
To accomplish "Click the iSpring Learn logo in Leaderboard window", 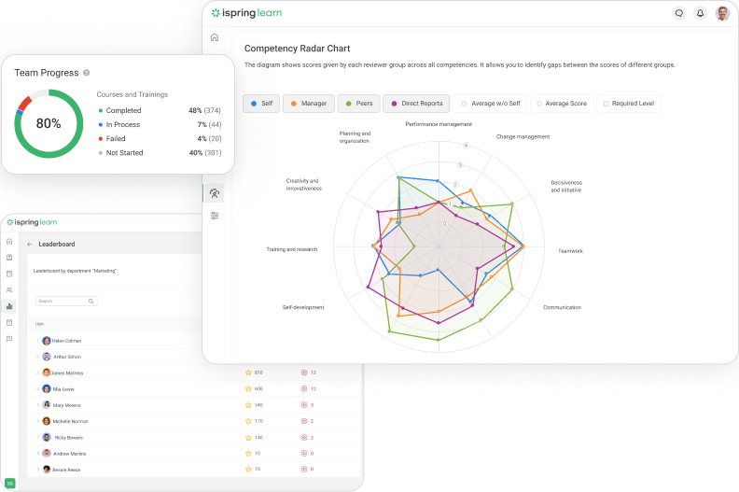I will click(x=32, y=222).
